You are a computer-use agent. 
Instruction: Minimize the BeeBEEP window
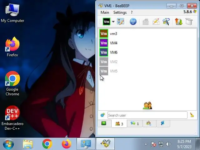171,6
